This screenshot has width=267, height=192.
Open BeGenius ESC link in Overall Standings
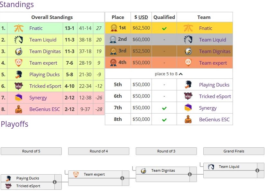coord(45,109)
